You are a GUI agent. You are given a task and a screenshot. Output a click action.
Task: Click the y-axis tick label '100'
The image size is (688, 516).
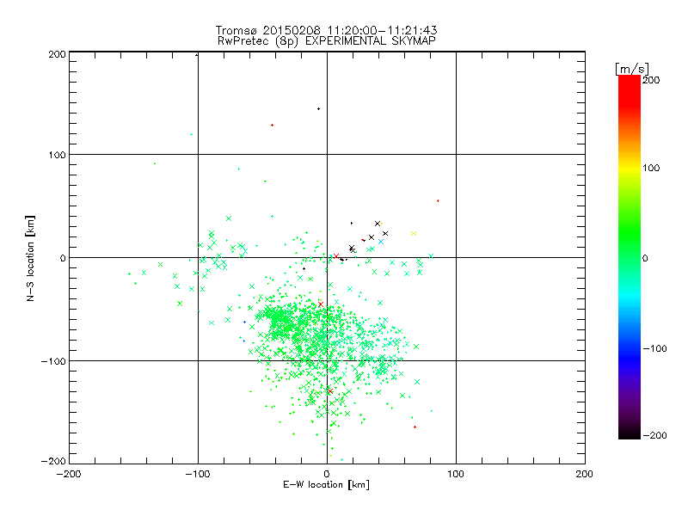[57, 155]
